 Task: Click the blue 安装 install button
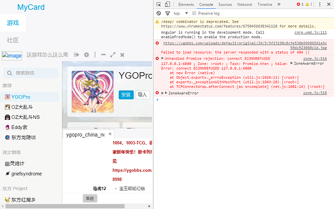point(126,95)
